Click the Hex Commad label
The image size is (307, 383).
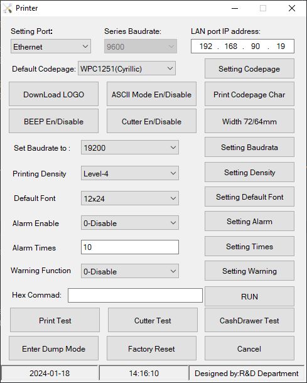36,295
